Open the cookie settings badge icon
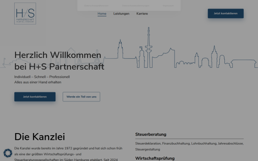The height and width of the screenshot is (161, 258). [8, 153]
